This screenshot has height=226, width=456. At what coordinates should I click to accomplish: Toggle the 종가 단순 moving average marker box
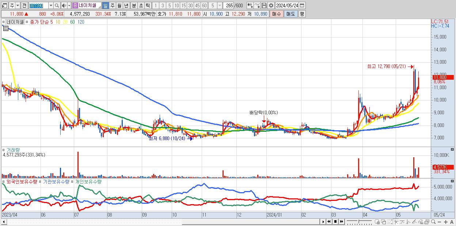coord(27,22)
